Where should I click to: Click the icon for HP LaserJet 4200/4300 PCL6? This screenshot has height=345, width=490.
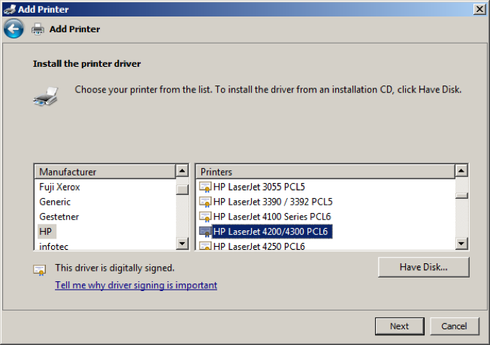tap(205, 232)
